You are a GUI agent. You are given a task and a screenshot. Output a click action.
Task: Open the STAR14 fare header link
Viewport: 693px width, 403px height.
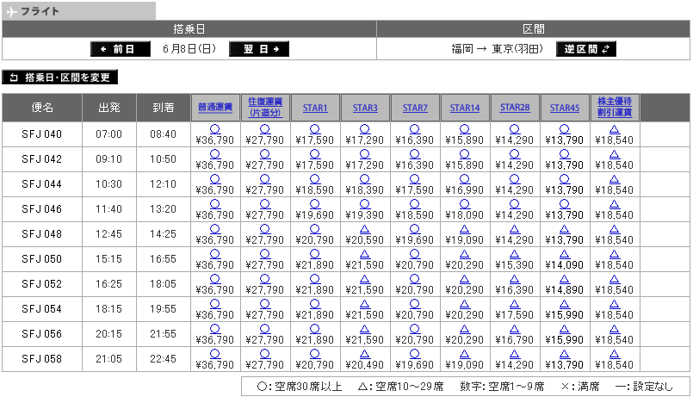[465, 108]
